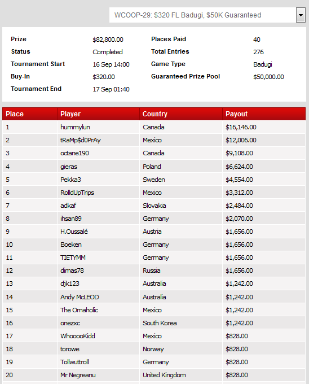This screenshot has height=384, width=309.
Task: Open the tournament selector dropdown arrow
Action: tap(301, 15)
